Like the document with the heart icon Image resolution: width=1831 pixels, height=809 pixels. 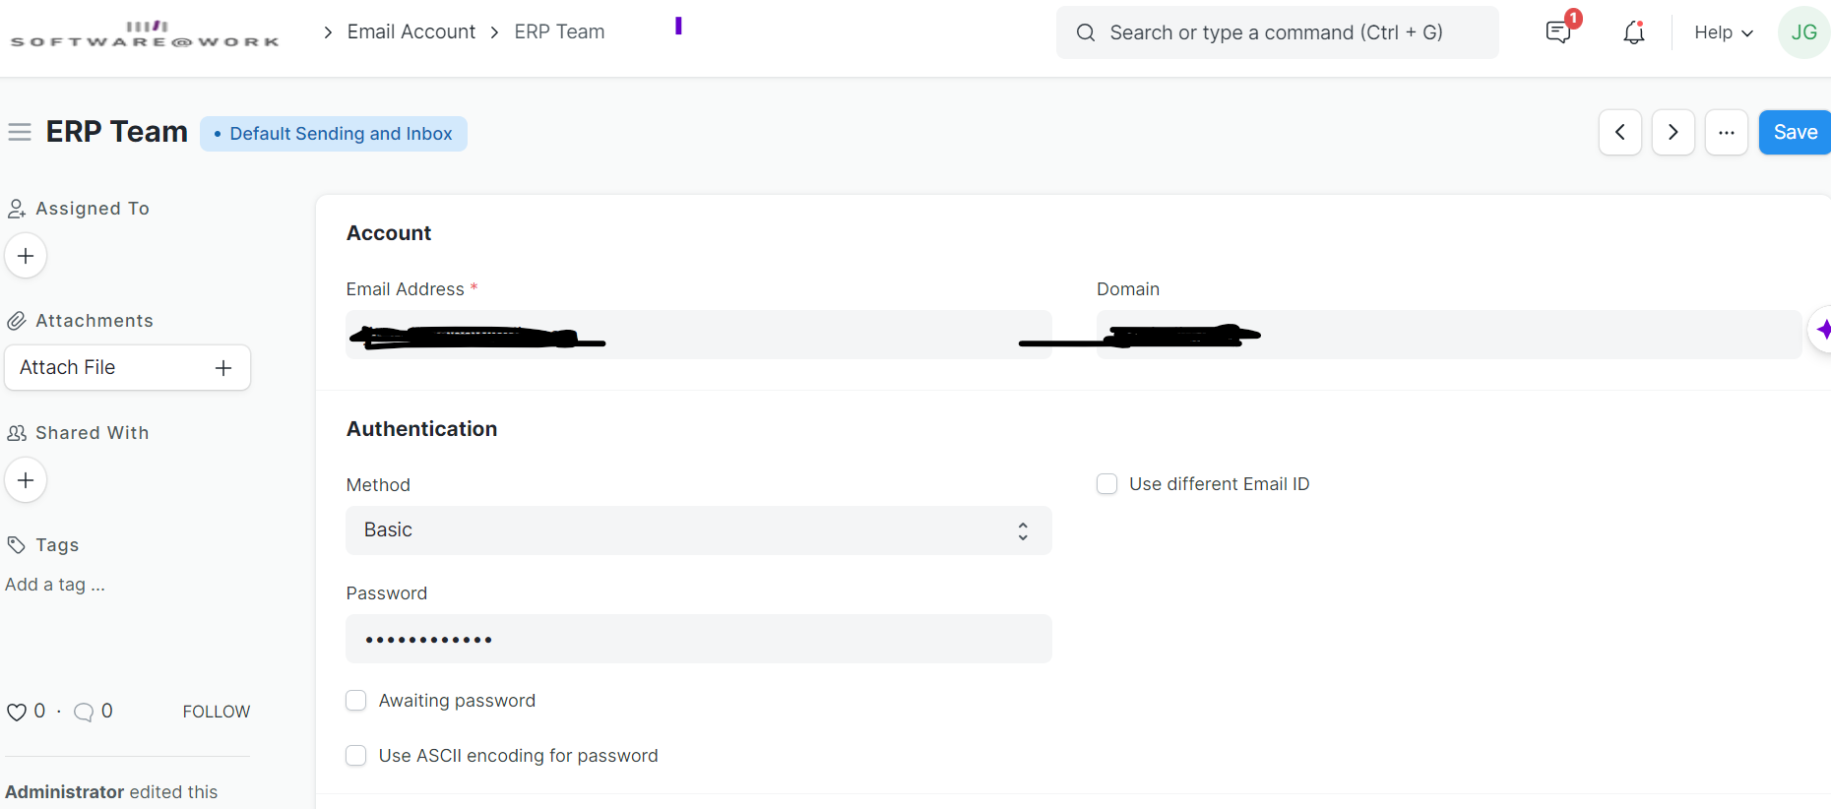tap(17, 711)
